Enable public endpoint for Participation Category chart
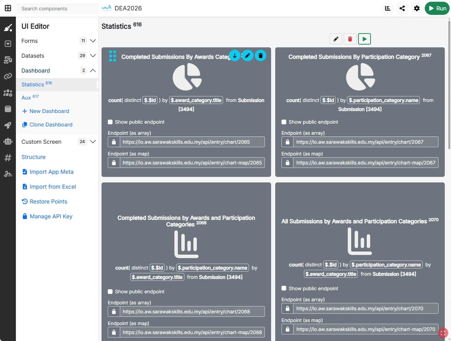The image size is (451, 341). point(284,122)
